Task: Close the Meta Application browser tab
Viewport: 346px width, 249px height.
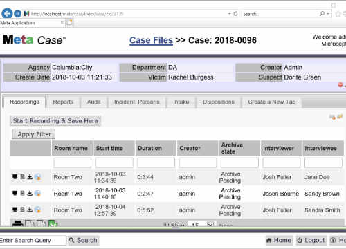Action: (62, 23)
